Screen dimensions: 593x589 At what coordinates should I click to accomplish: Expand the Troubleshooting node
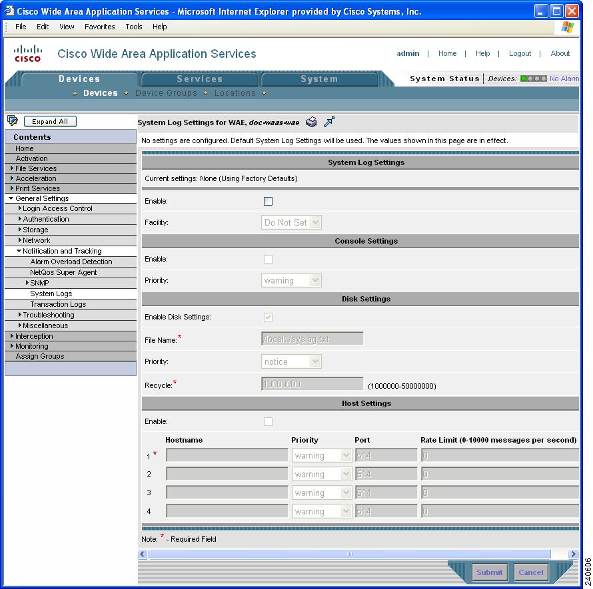coord(20,315)
